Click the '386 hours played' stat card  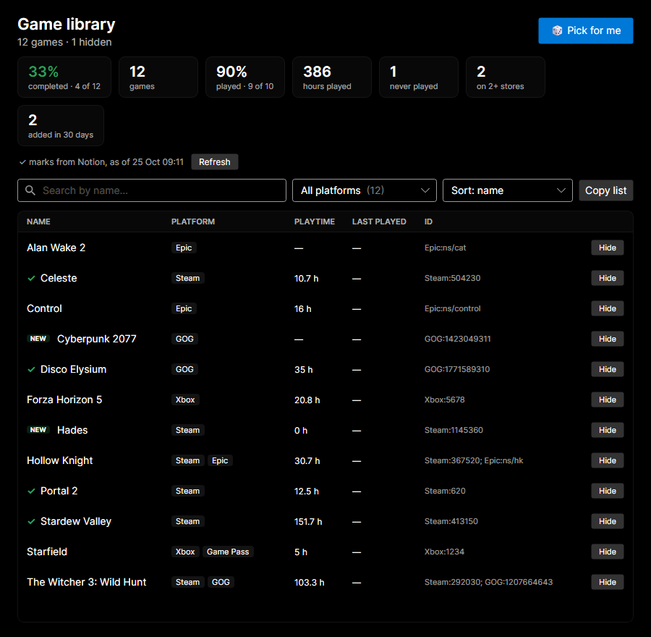coord(332,77)
